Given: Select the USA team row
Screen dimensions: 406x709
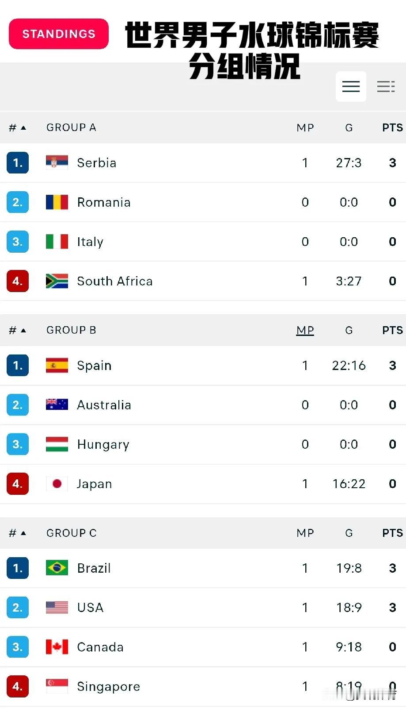Looking at the screenshot, I should point(203,607).
